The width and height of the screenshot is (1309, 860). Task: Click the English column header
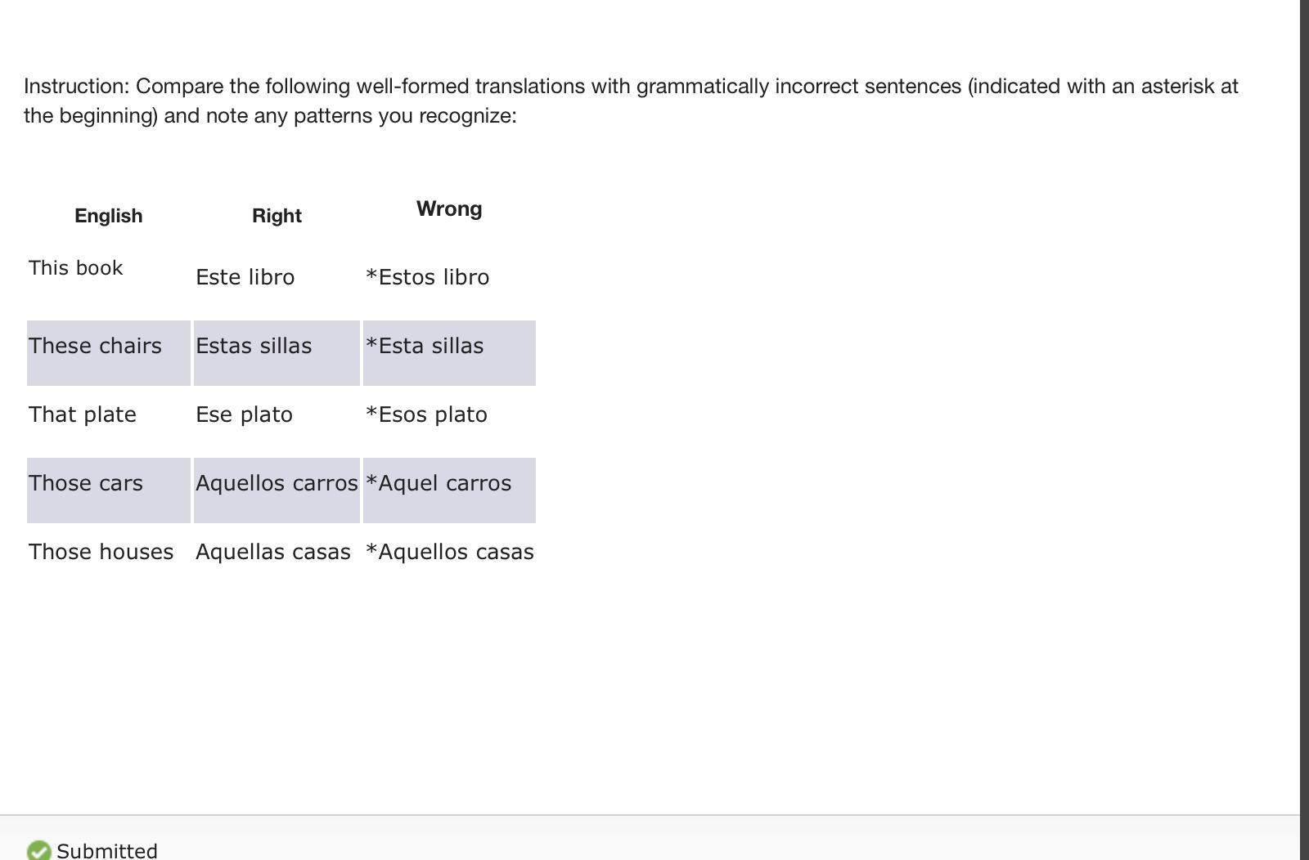click(109, 216)
